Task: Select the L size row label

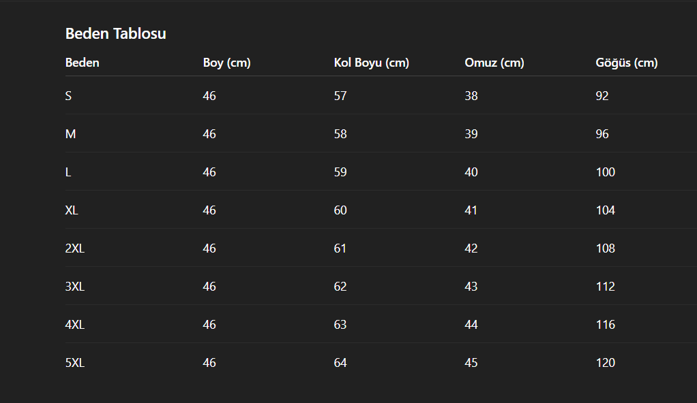Action: click(68, 172)
